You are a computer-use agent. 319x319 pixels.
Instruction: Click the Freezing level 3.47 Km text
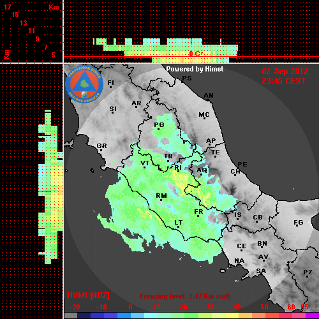185,296
